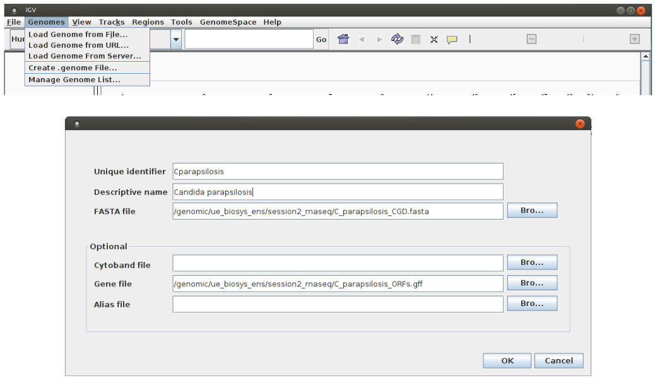Cancel the genome creation dialog
Image resolution: width=655 pixels, height=378 pixels.
(x=558, y=361)
